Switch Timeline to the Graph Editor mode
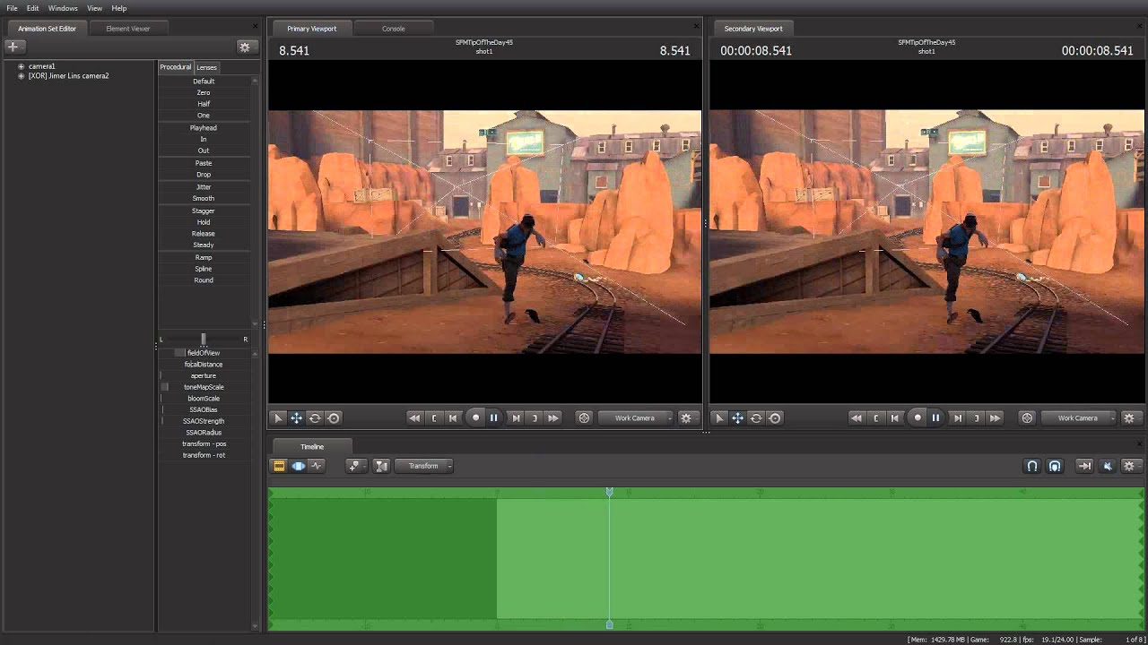1148x645 pixels. (x=317, y=466)
